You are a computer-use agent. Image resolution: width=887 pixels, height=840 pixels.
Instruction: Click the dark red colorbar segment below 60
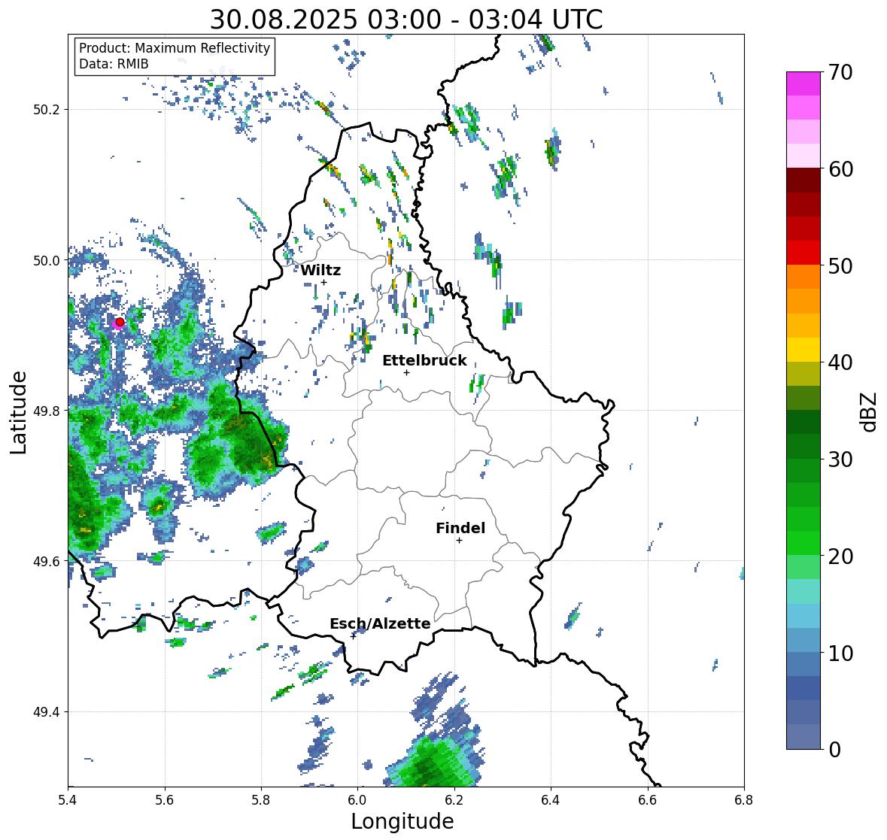pyautogui.click(x=803, y=180)
